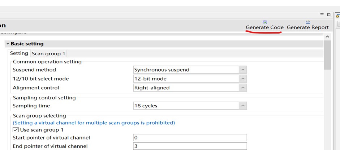Click the scroll up arrow
The image size is (340, 150).
pyautogui.click(x=327, y=37)
